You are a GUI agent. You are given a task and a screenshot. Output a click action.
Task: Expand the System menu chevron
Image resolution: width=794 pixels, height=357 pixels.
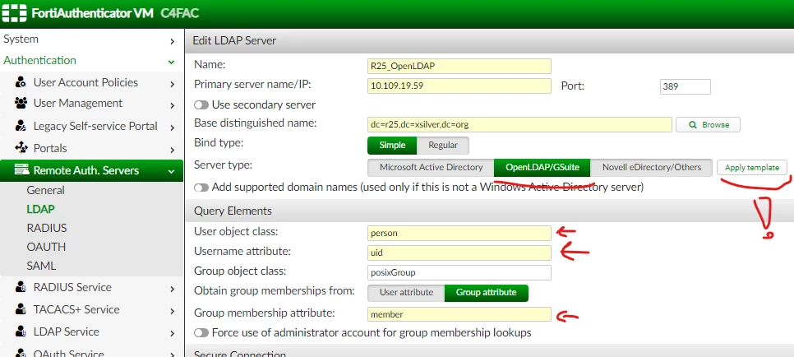coord(172,41)
